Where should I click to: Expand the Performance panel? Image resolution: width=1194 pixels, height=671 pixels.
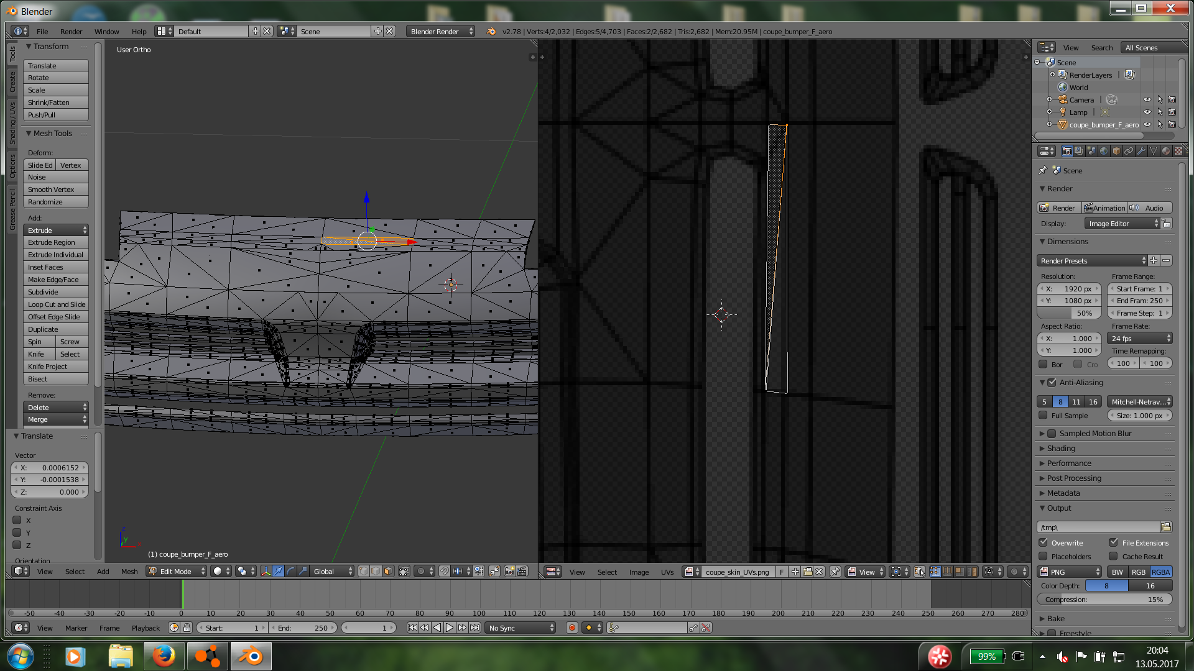1068,463
